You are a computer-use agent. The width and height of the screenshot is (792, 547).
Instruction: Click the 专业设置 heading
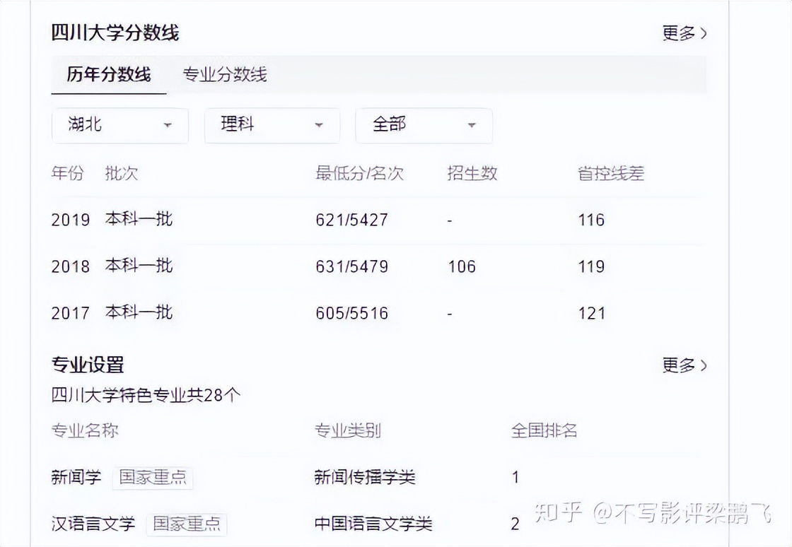(88, 365)
